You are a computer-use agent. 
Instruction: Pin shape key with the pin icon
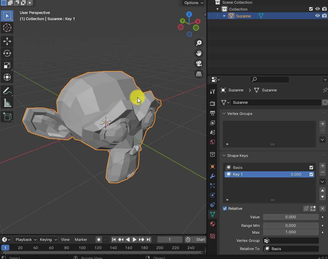306,208
